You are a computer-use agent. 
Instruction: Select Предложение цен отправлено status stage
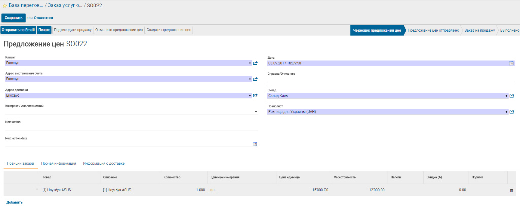coord(433,30)
